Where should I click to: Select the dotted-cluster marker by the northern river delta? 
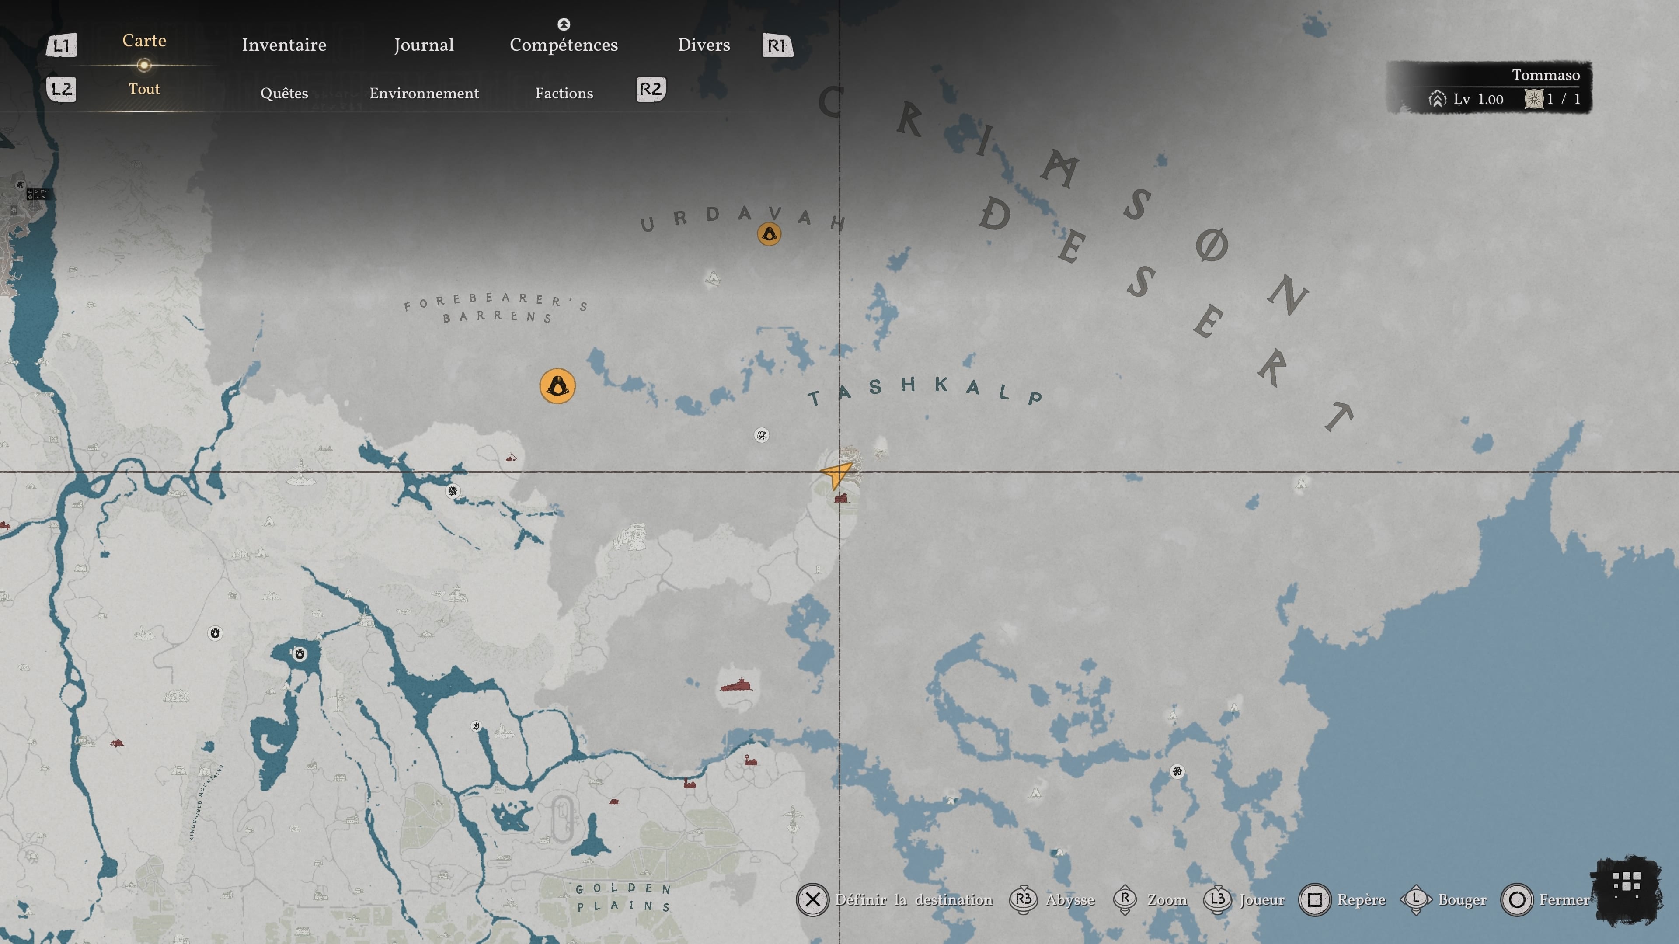click(x=453, y=490)
